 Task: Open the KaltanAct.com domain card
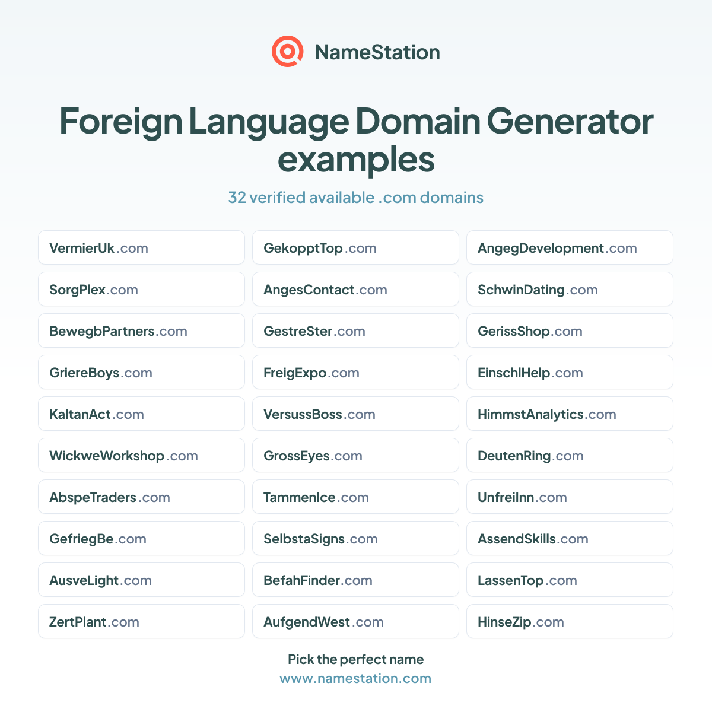click(142, 414)
